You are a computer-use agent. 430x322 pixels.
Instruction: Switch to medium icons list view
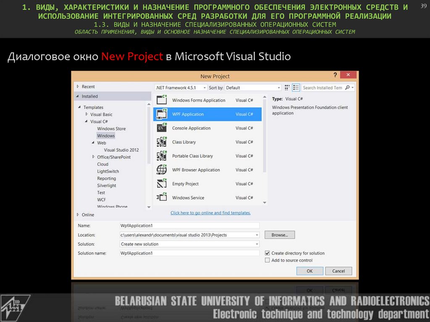296,87
